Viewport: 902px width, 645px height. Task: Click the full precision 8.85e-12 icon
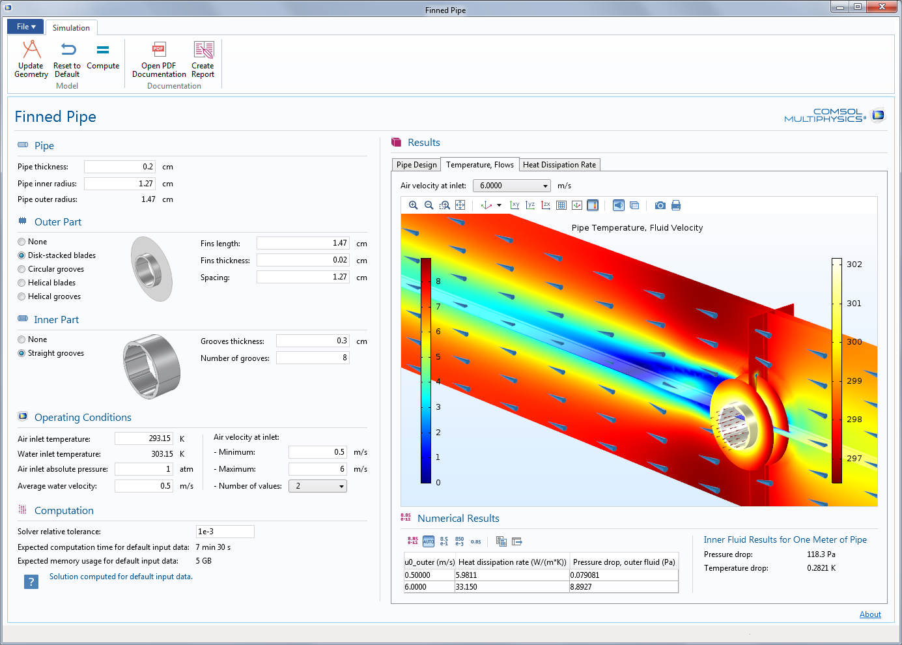tap(413, 541)
